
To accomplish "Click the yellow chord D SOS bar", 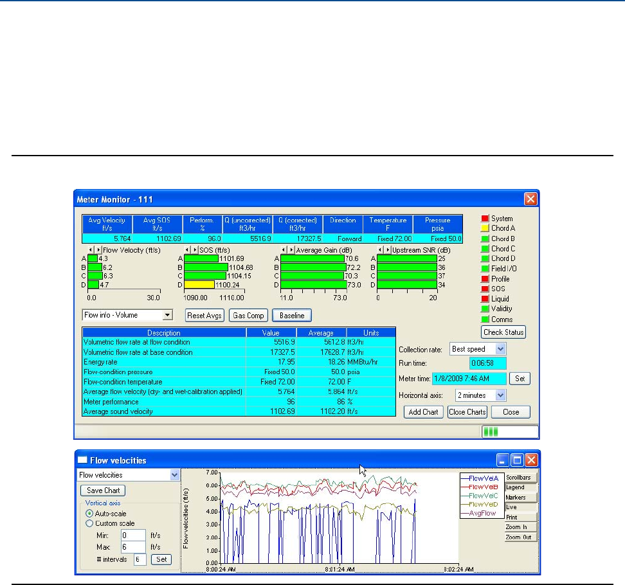I will pyautogui.click(x=199, y=284).
